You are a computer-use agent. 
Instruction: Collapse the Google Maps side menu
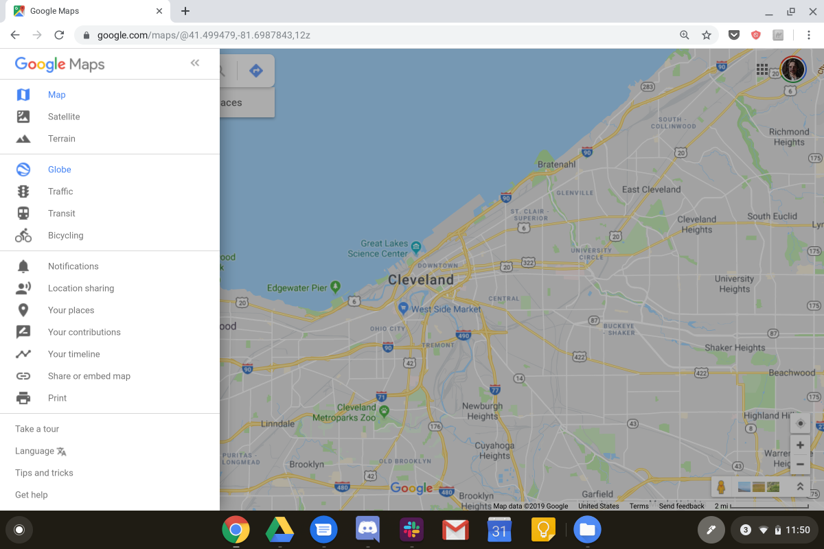click(x=195, y=63)
